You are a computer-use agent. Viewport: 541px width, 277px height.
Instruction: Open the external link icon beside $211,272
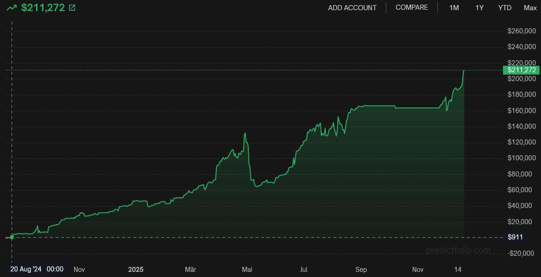tap(72, 7)
